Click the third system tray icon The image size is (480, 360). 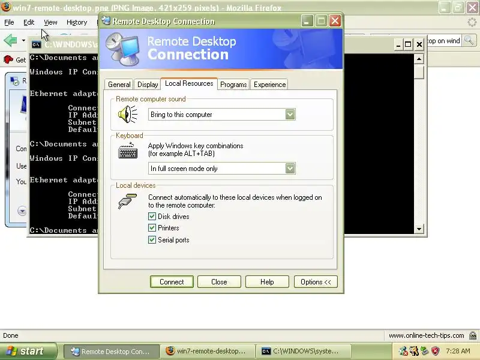coord(425,351)
